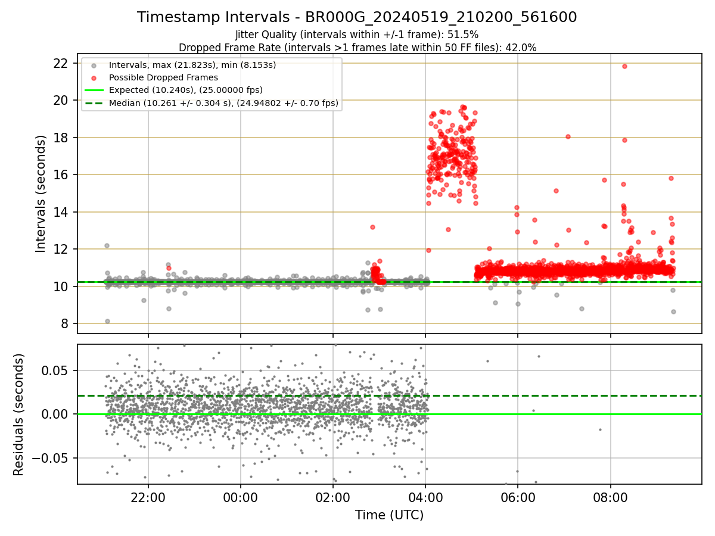This screenshot has height=536, width=715.
Task: Click the plot title 'Timestamp Intervals - BR000G_20240519_210200_561600'
Action: [x=357, y=17]
